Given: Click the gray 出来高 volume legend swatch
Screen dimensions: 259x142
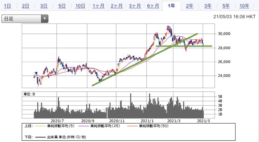Looking at the screenshot, I should point(40,137).
